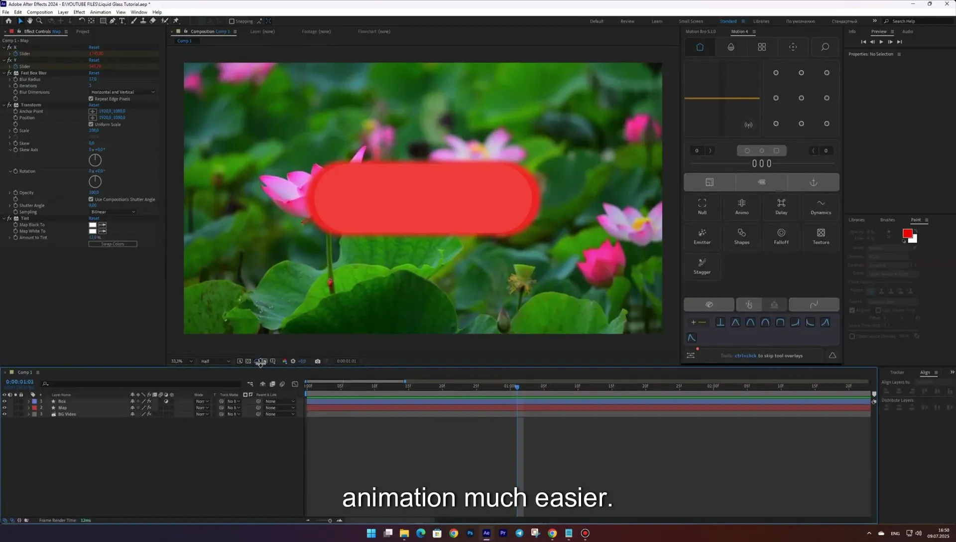The height and width of the screenshot is (542, 956).
Task: Toggle Repeat Edge Pixels checkbox
Action: click(91, 99)
